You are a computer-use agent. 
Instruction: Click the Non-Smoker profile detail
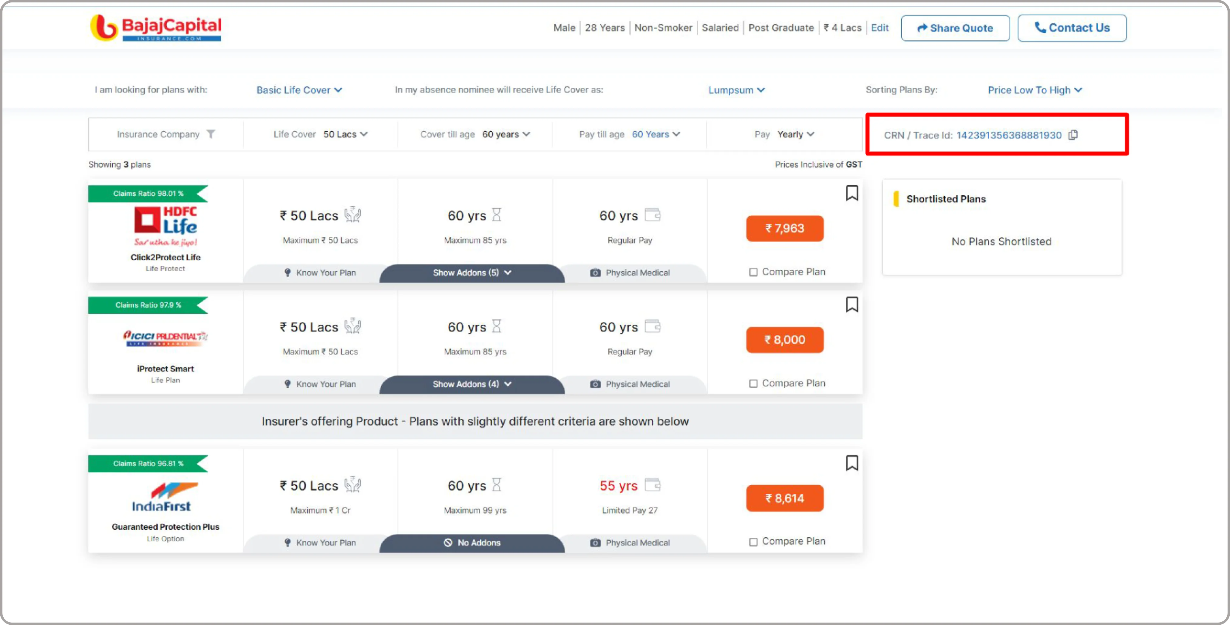pyautogui.click(x=663, y=28)
